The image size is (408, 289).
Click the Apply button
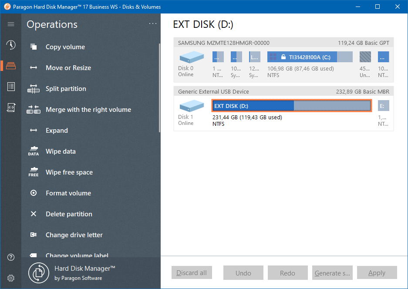point(377,272)
